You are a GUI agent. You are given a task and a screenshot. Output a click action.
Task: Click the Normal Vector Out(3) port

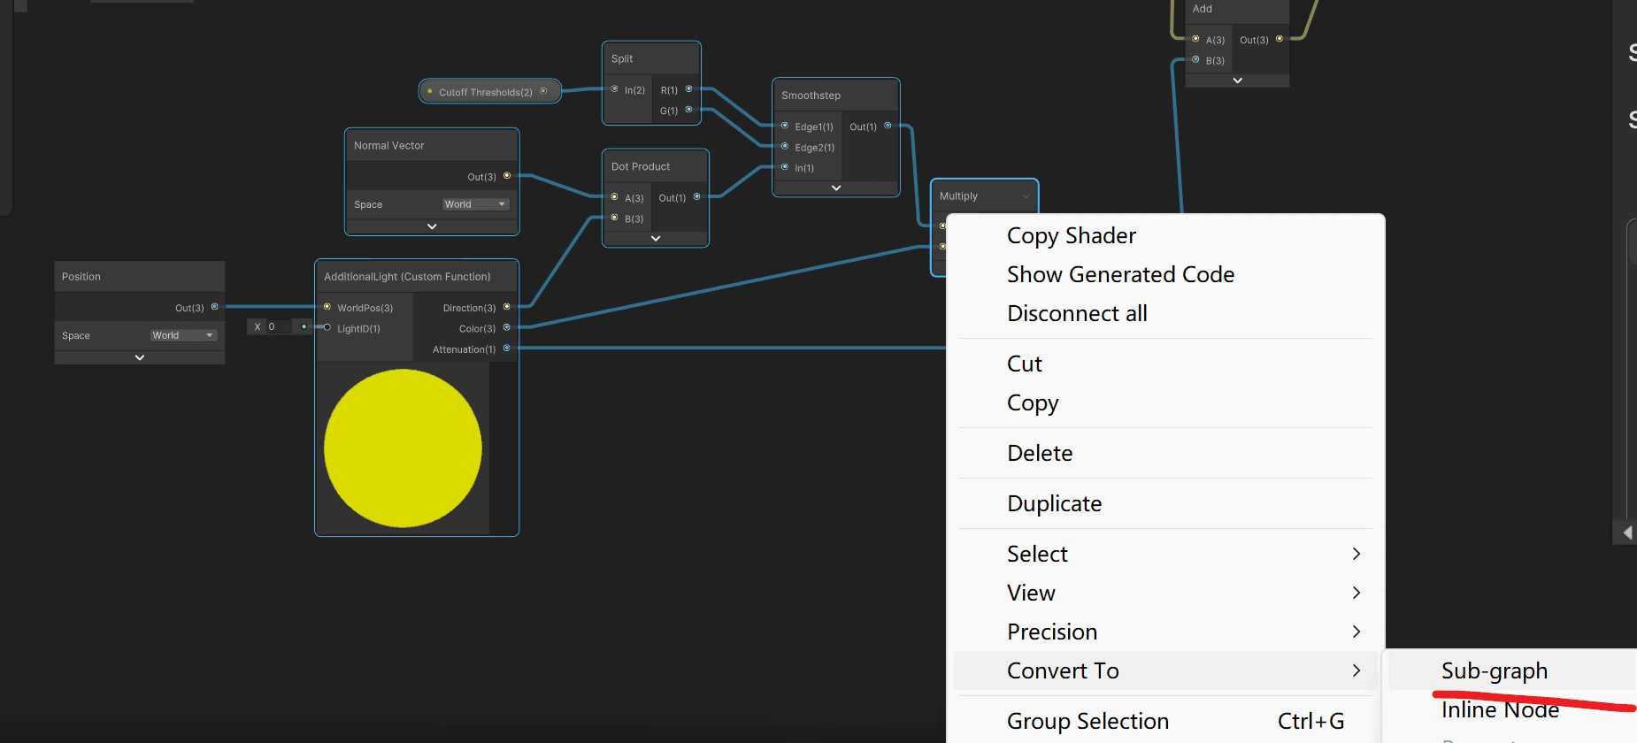507,176
